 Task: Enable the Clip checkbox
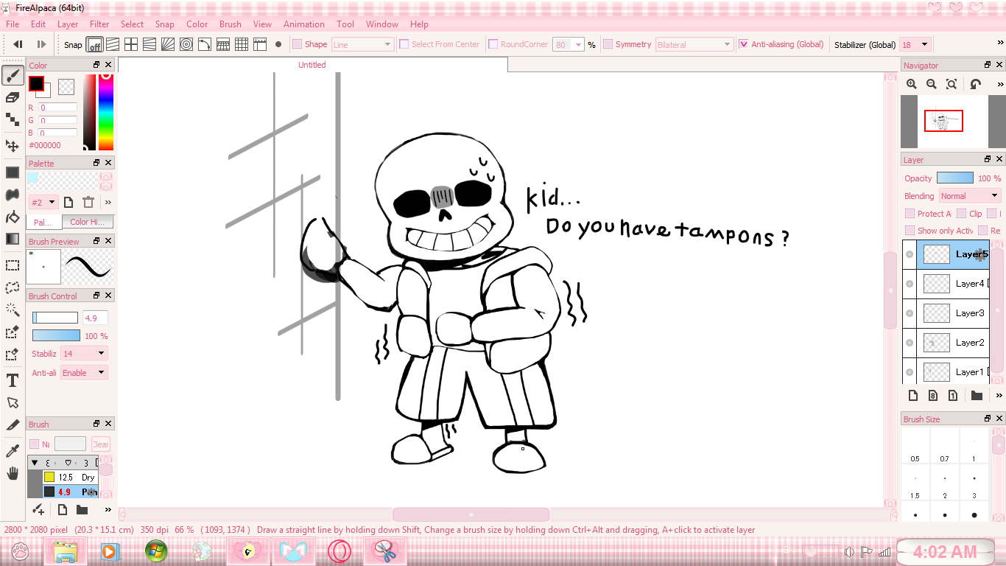pos(962,214)
